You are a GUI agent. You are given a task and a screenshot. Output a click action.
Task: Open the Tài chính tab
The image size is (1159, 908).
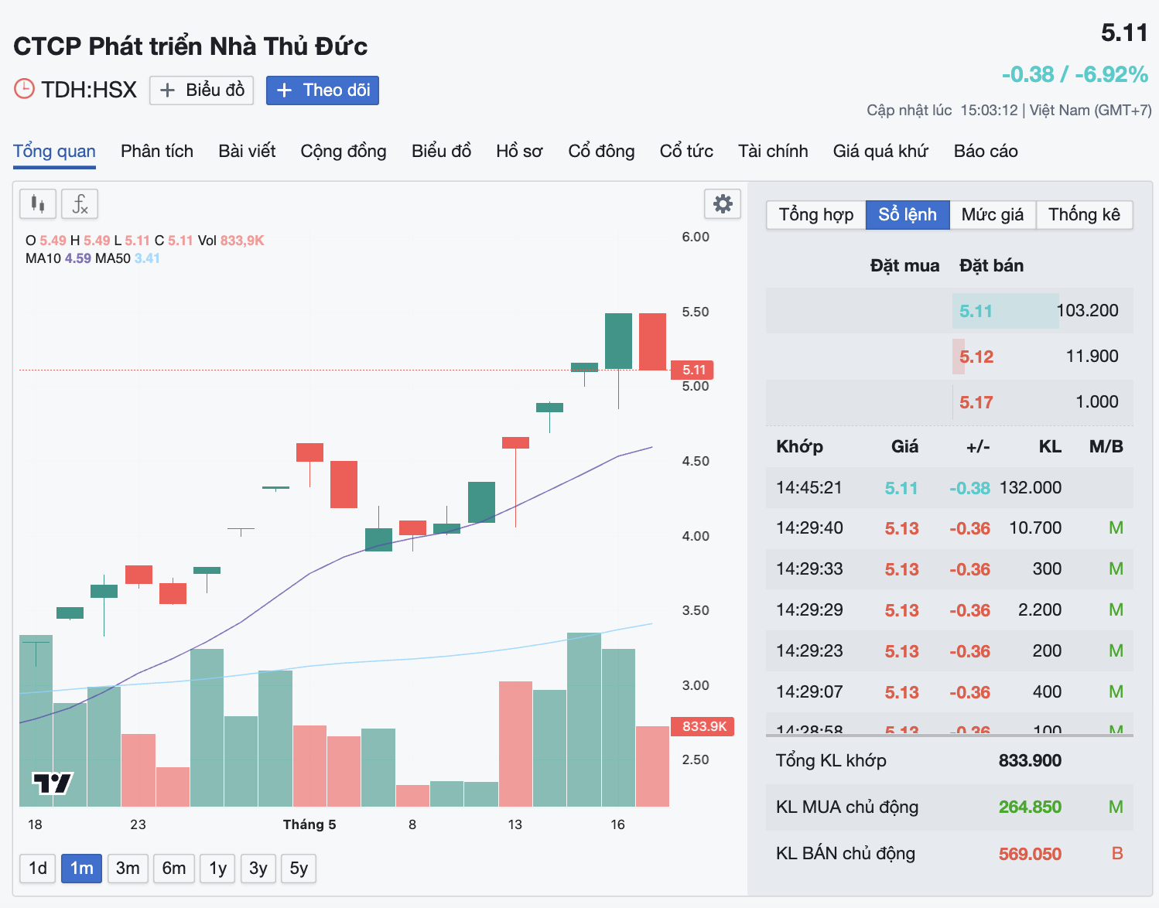[773, 152]
